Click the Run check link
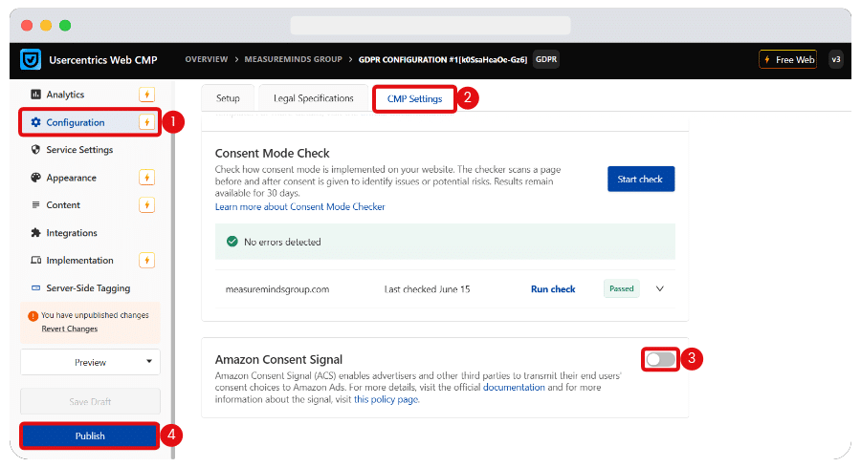This screenshot has width=861, height=467. click(x=553, y=288)
